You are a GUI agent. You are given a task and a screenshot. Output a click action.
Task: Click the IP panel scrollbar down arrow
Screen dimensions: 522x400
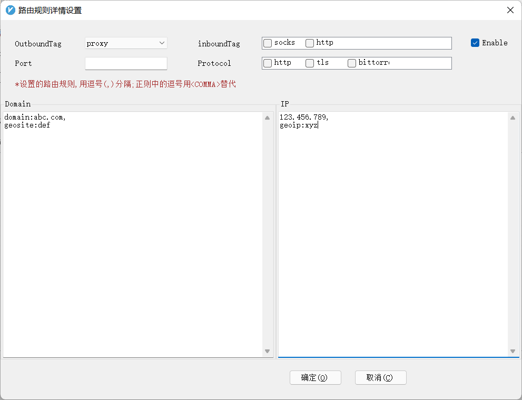tap(512, 351)
